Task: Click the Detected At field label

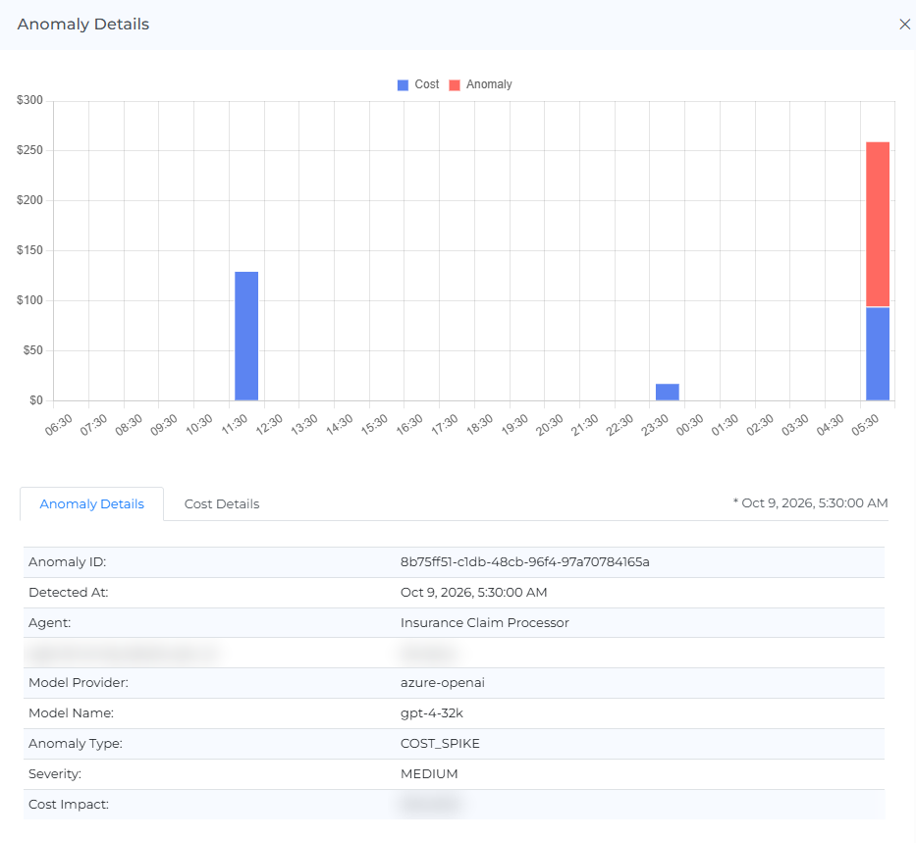Action: (69, 593)
